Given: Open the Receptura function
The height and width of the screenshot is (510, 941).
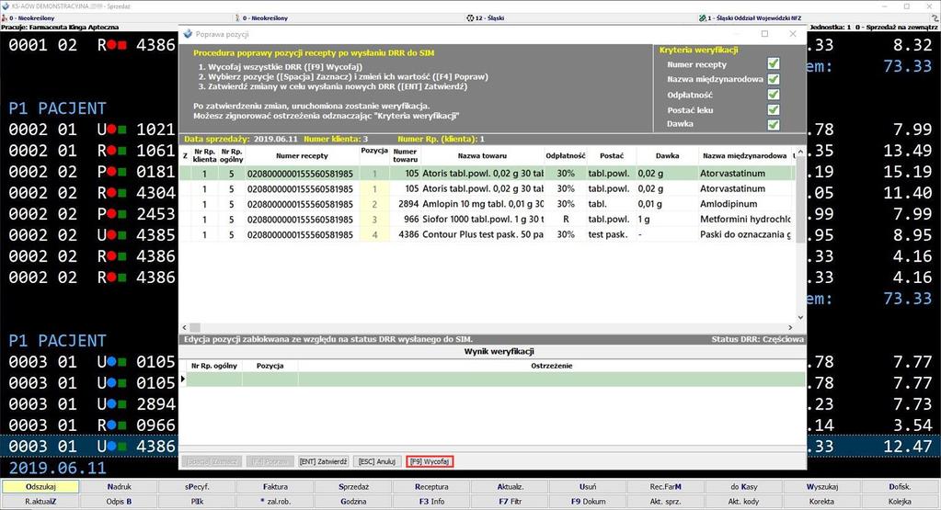Looking at the screenshot, I should tap(430, 487).
